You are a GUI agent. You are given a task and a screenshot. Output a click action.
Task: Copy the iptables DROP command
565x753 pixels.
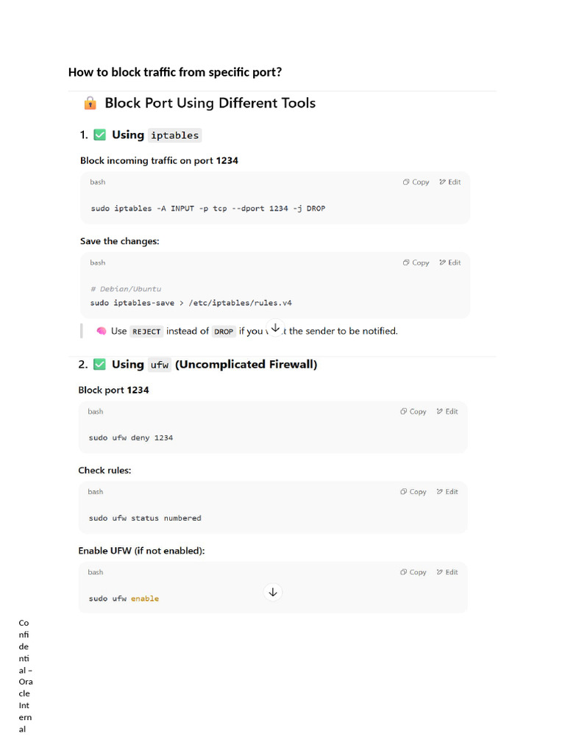pos(416,182)
